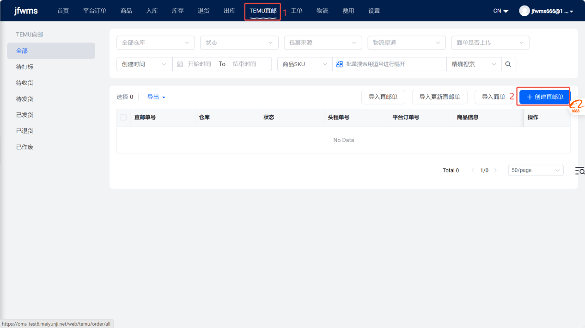Open the 入库 nav item
This screenshot has width=585, height=328.
tap(152, 11)
